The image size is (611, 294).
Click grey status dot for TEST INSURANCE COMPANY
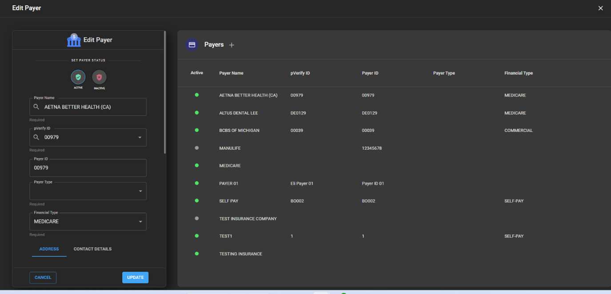197,219
